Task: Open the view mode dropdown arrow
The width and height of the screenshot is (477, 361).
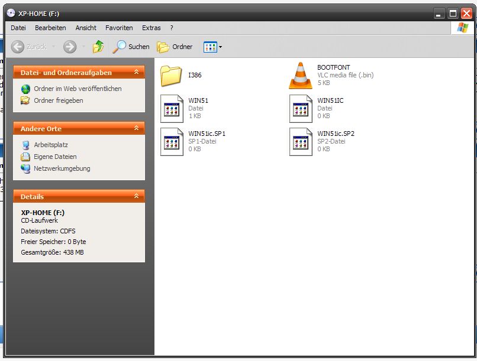Action: pyautogui.click(x=221, y=47)
